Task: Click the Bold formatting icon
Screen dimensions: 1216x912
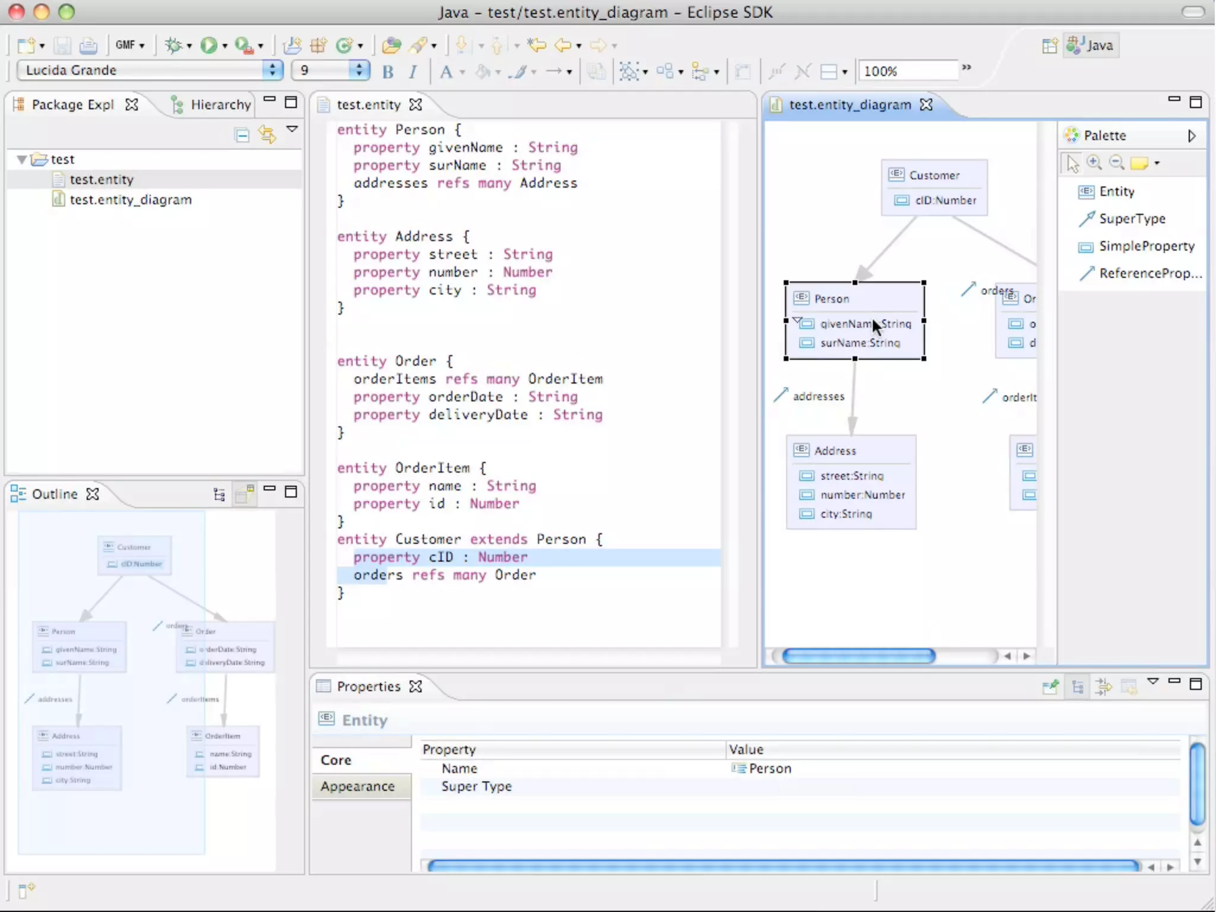Action: point(388,72)
